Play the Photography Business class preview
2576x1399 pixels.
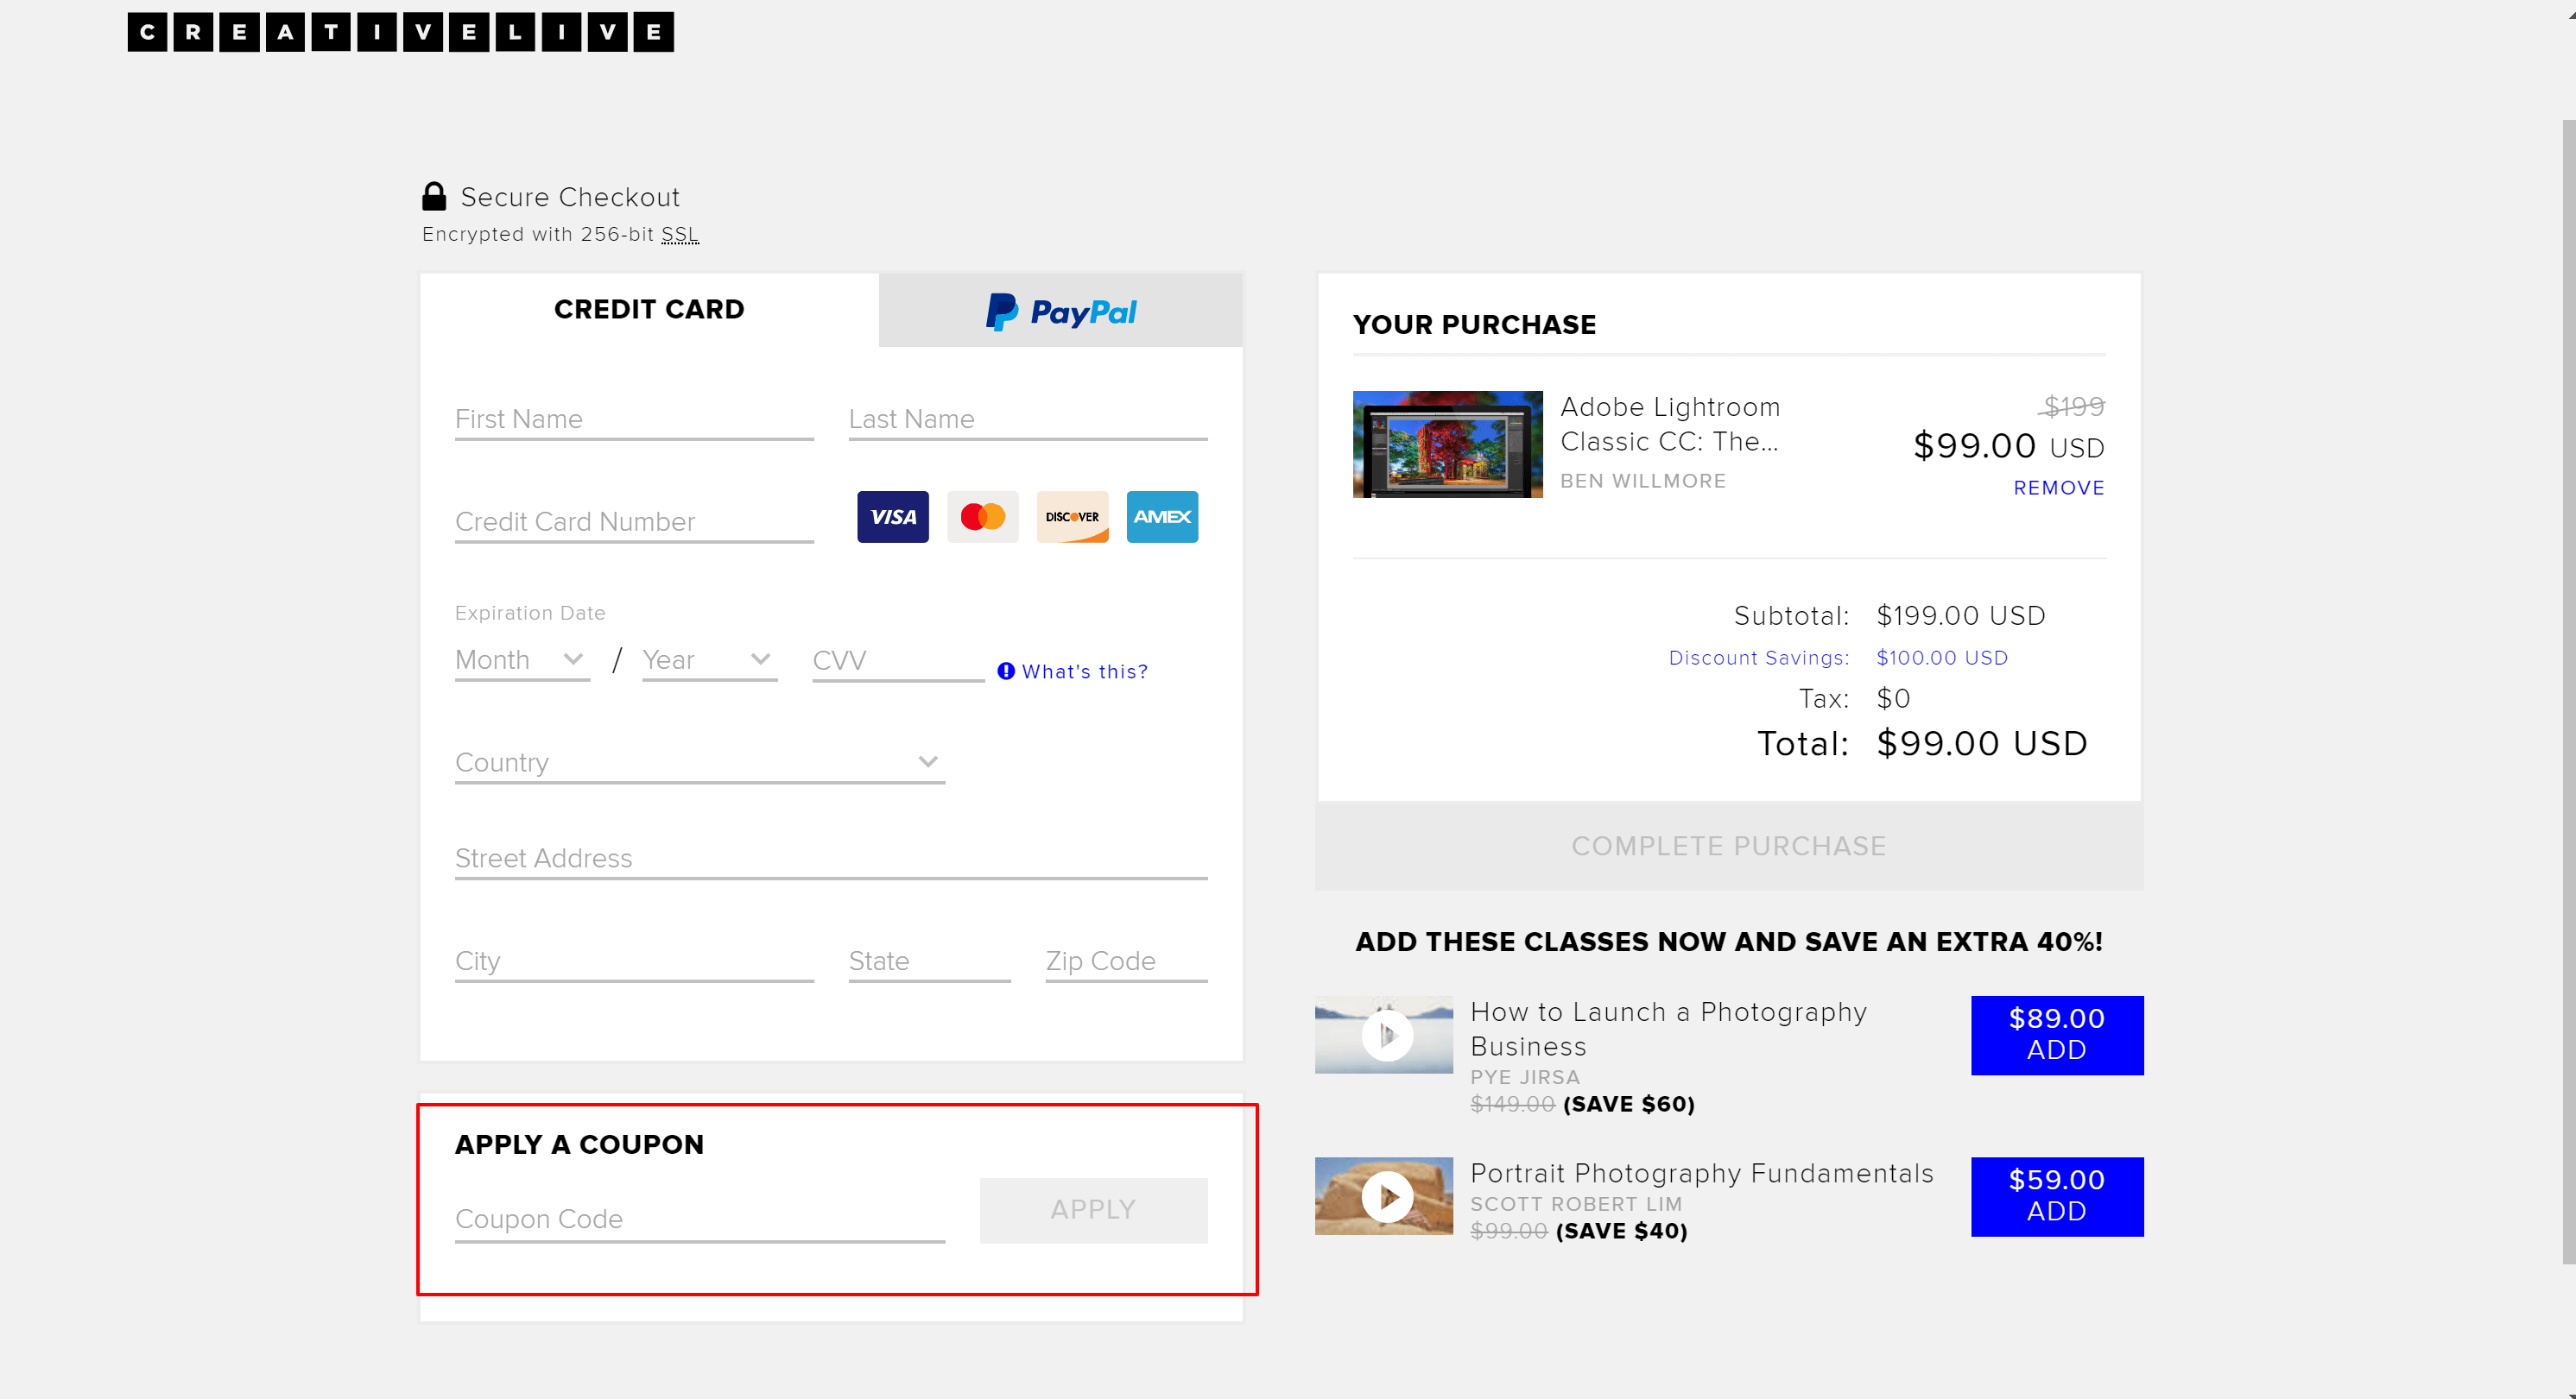[x=1387, y=1034]
